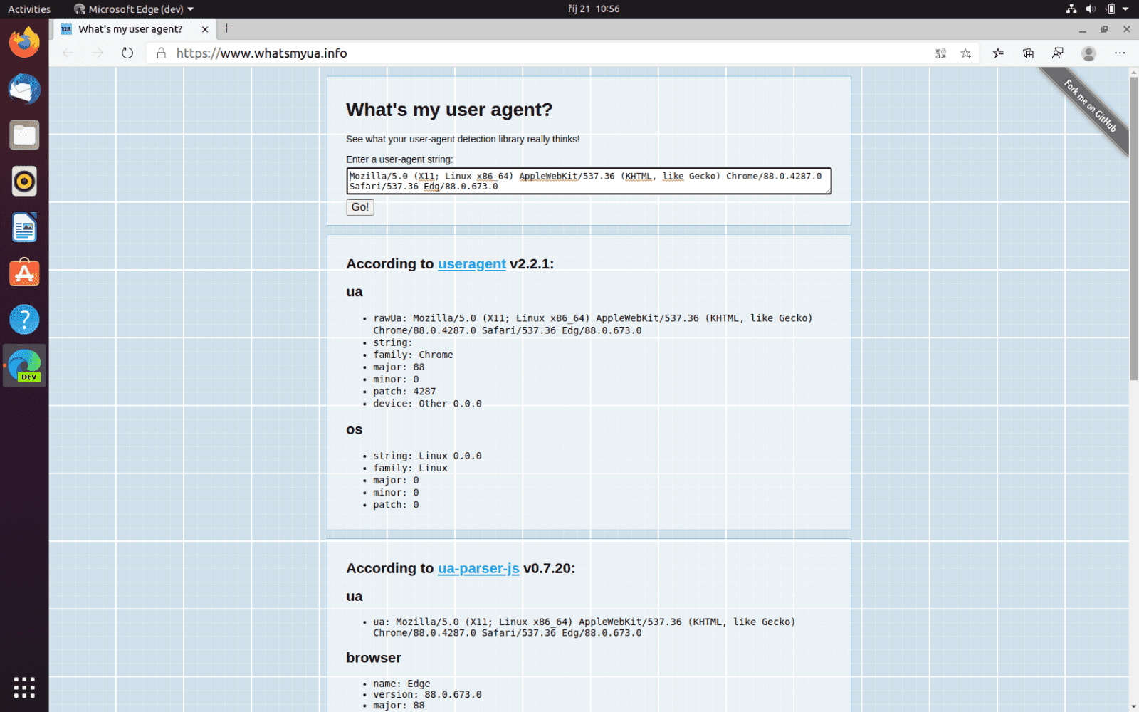
Task: Click the battery indicator icon
Action: pyautogui.click(x=1110, y=9)
